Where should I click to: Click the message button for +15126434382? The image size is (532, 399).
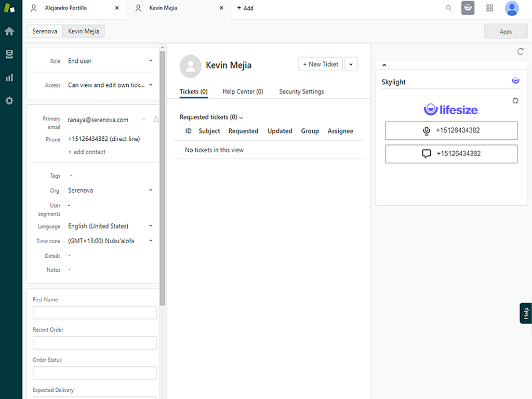click(x=451, y=154)
